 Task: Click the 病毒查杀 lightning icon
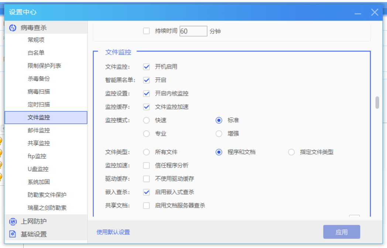pyautogui.click(x=13, y=28)
